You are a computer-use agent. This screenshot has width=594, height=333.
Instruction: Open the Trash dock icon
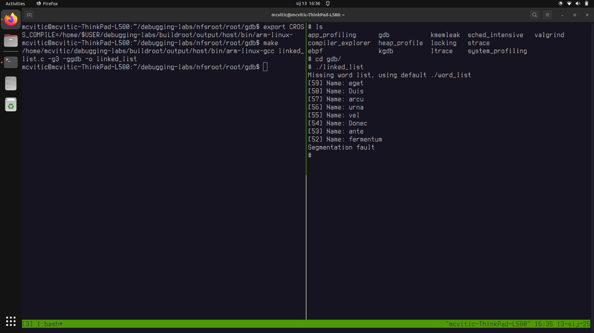coord(11,105)
